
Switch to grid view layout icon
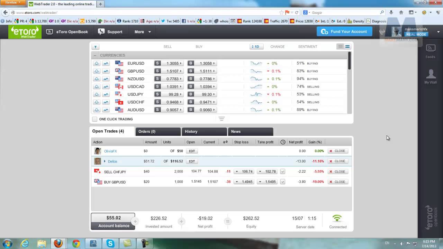(347, 47)
